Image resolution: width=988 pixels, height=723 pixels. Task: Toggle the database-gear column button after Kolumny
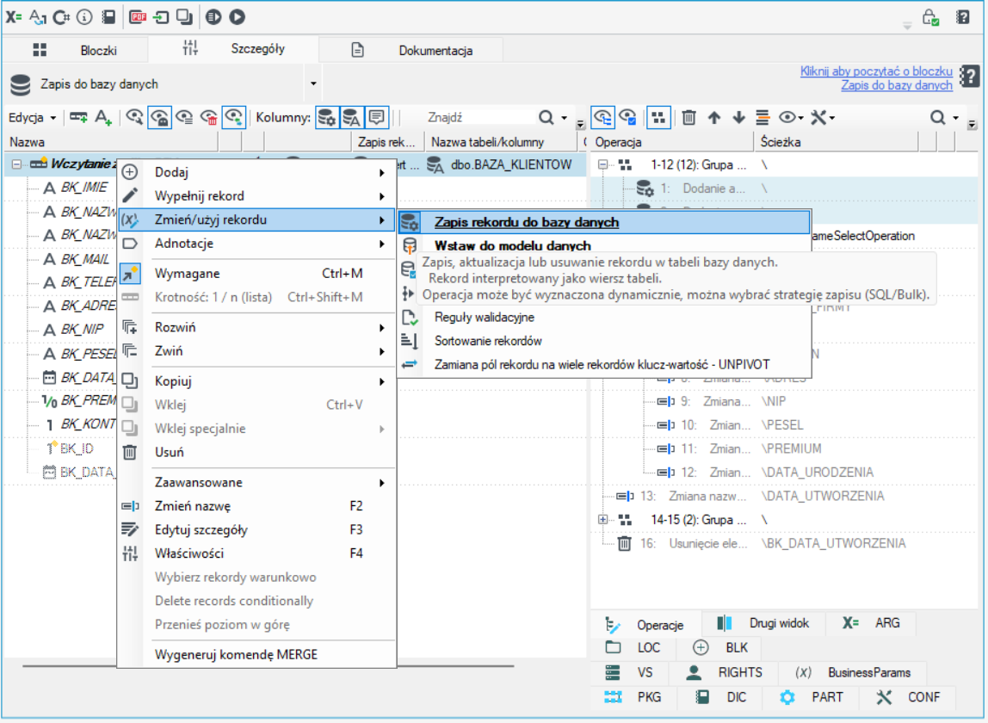[x=327, y=117]
